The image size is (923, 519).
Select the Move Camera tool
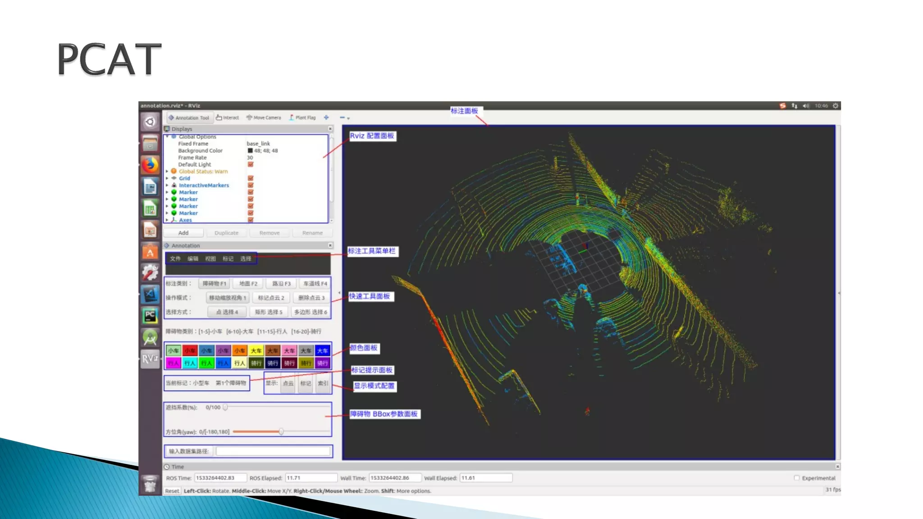click(264, 118)
